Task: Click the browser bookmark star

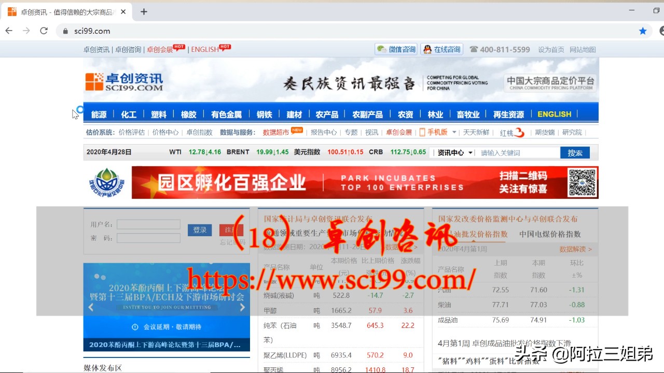Action: (642, 31)
